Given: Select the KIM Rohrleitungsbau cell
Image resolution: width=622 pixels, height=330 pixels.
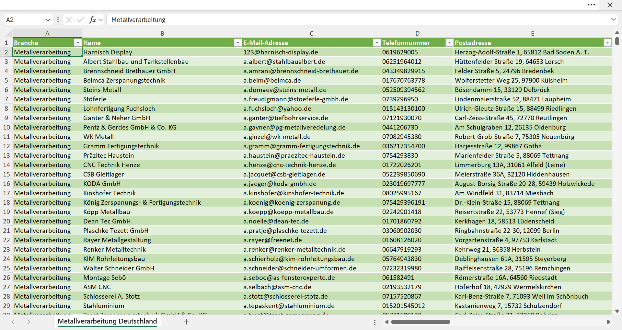Looking at the screenshot, I should [x=162, y=259].
